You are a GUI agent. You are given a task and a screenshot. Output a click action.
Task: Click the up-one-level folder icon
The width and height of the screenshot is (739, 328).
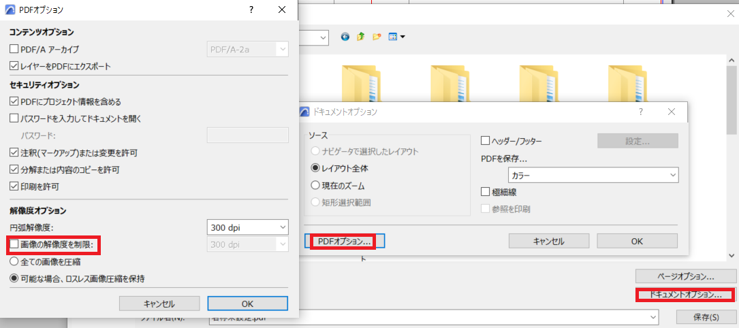360,37
